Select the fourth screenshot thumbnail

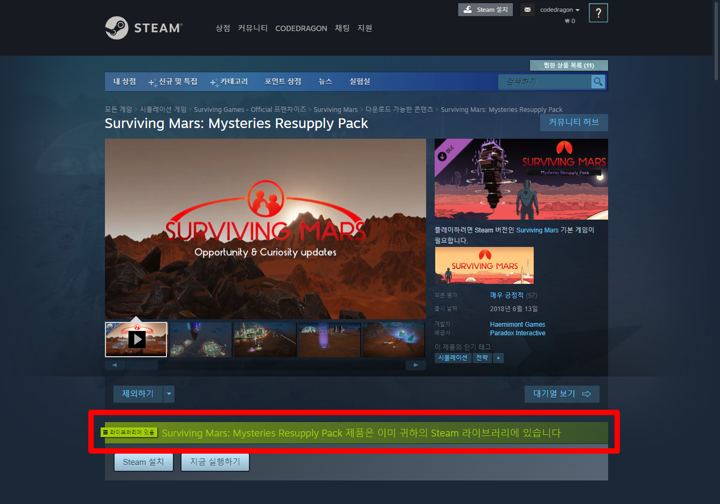[329, 340]
